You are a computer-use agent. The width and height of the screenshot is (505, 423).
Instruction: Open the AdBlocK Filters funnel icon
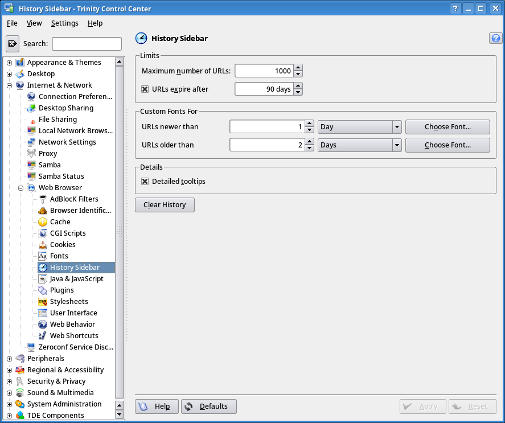click(x=43, y=199)
